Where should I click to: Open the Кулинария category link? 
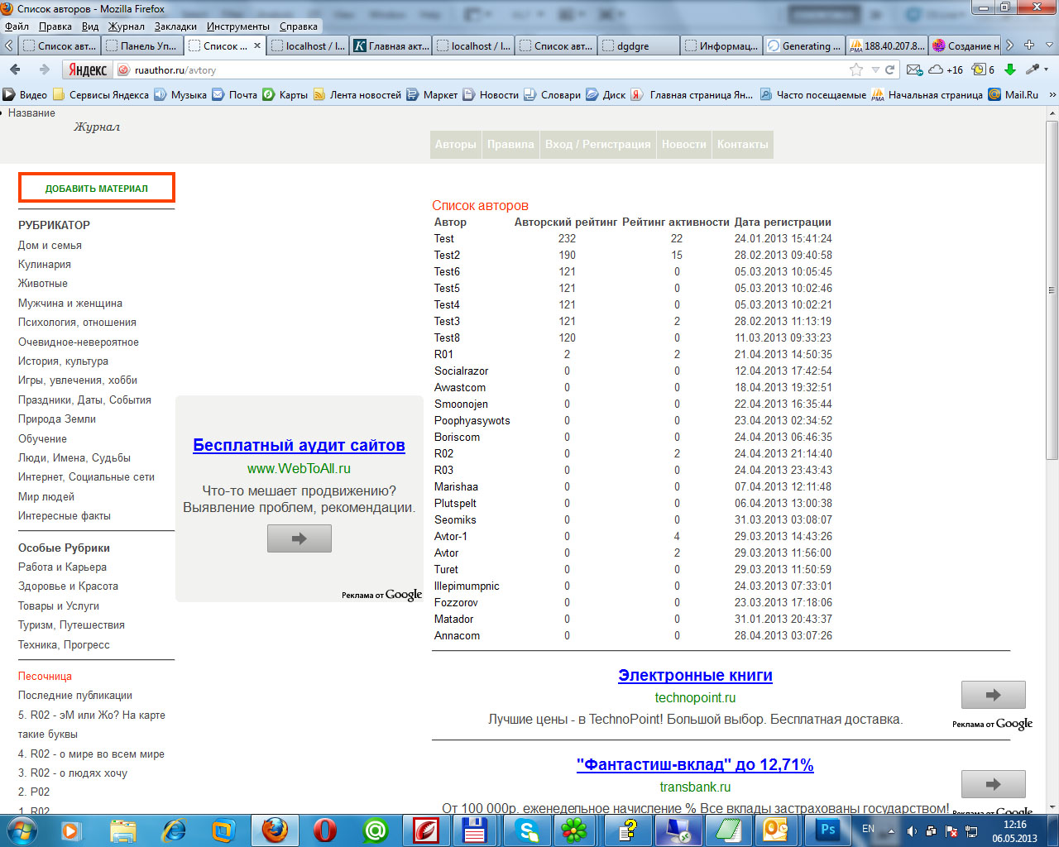[45, 264]
